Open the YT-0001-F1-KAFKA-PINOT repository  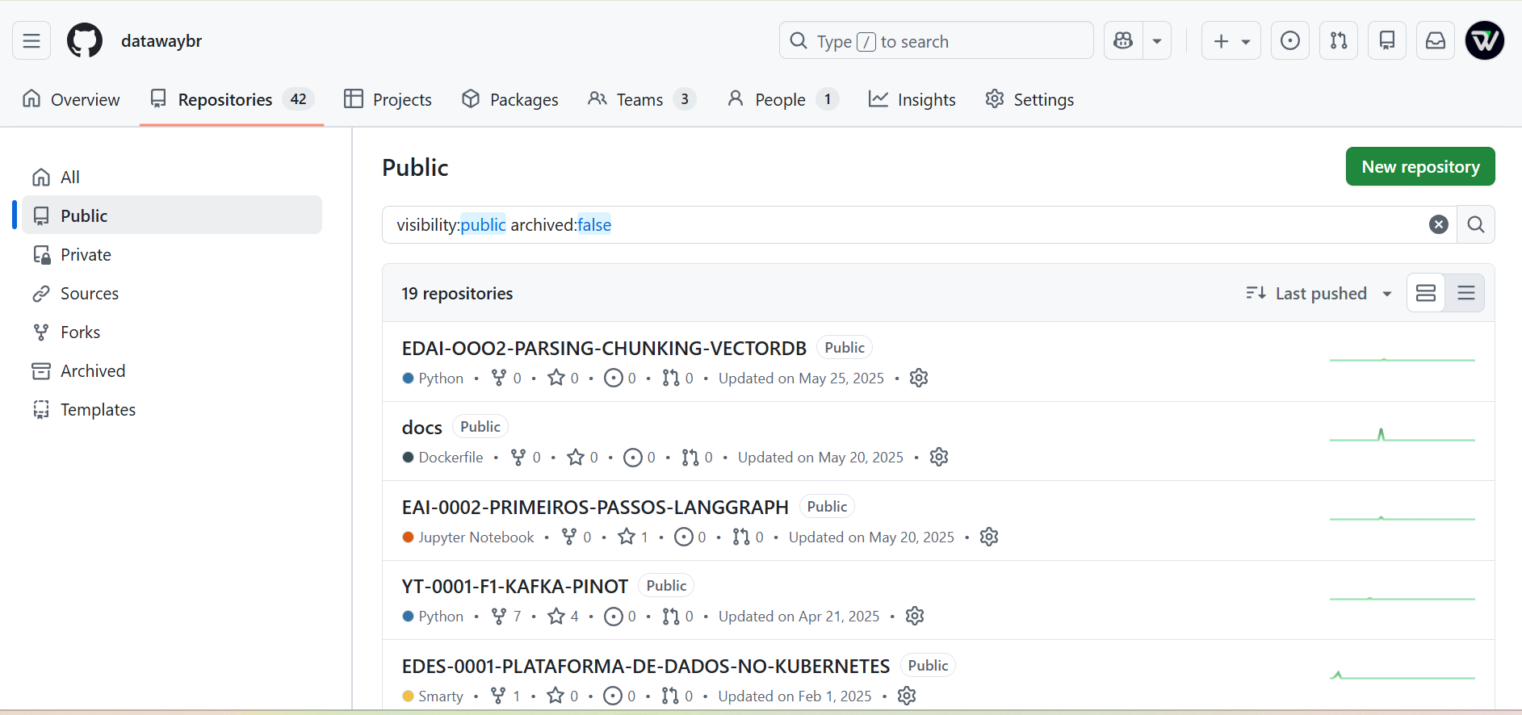[514, 587]
